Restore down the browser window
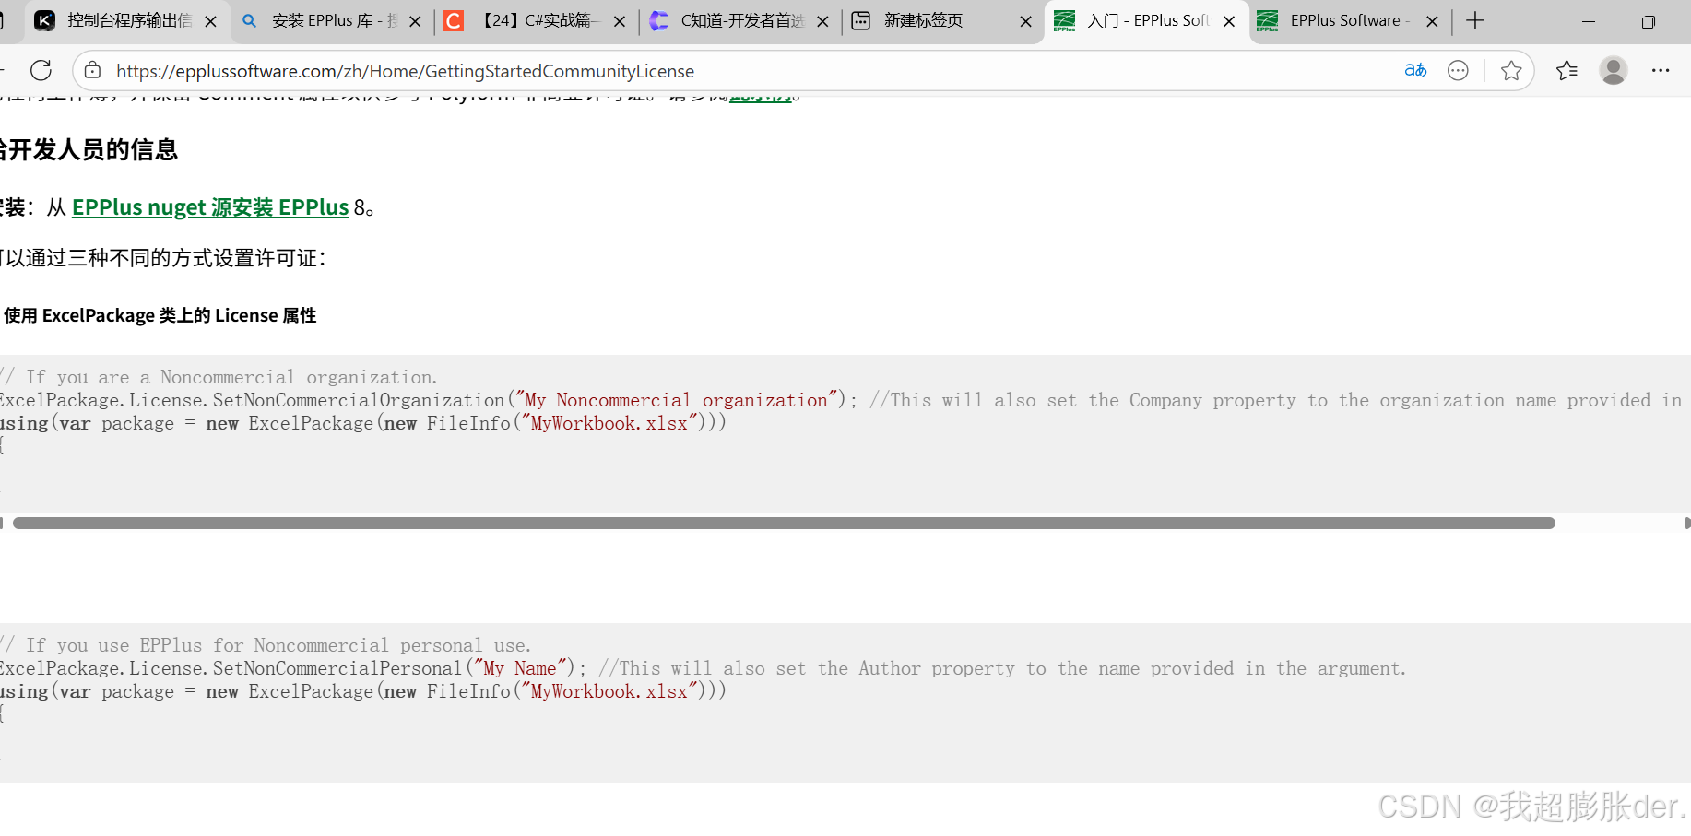 (1649, 21)
